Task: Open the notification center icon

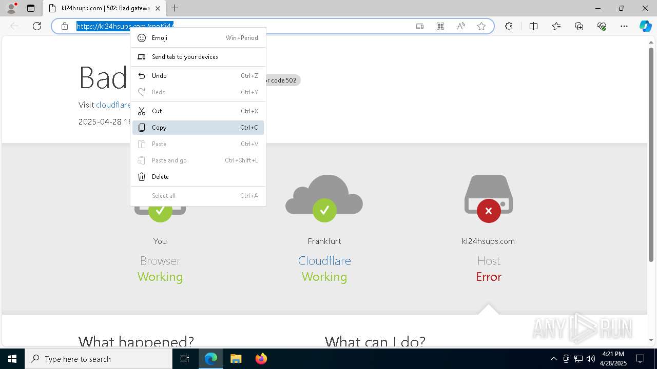Action: pyautogui.click(x=640, y=359)
